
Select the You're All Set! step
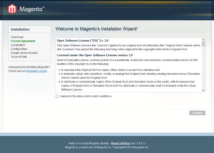pyautogui.click(x=19, y=57)
